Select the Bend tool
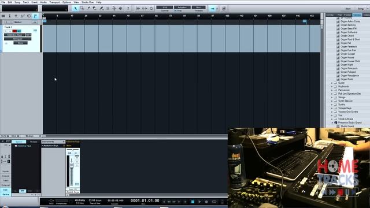The image size is (370, 208). [114, 9]
